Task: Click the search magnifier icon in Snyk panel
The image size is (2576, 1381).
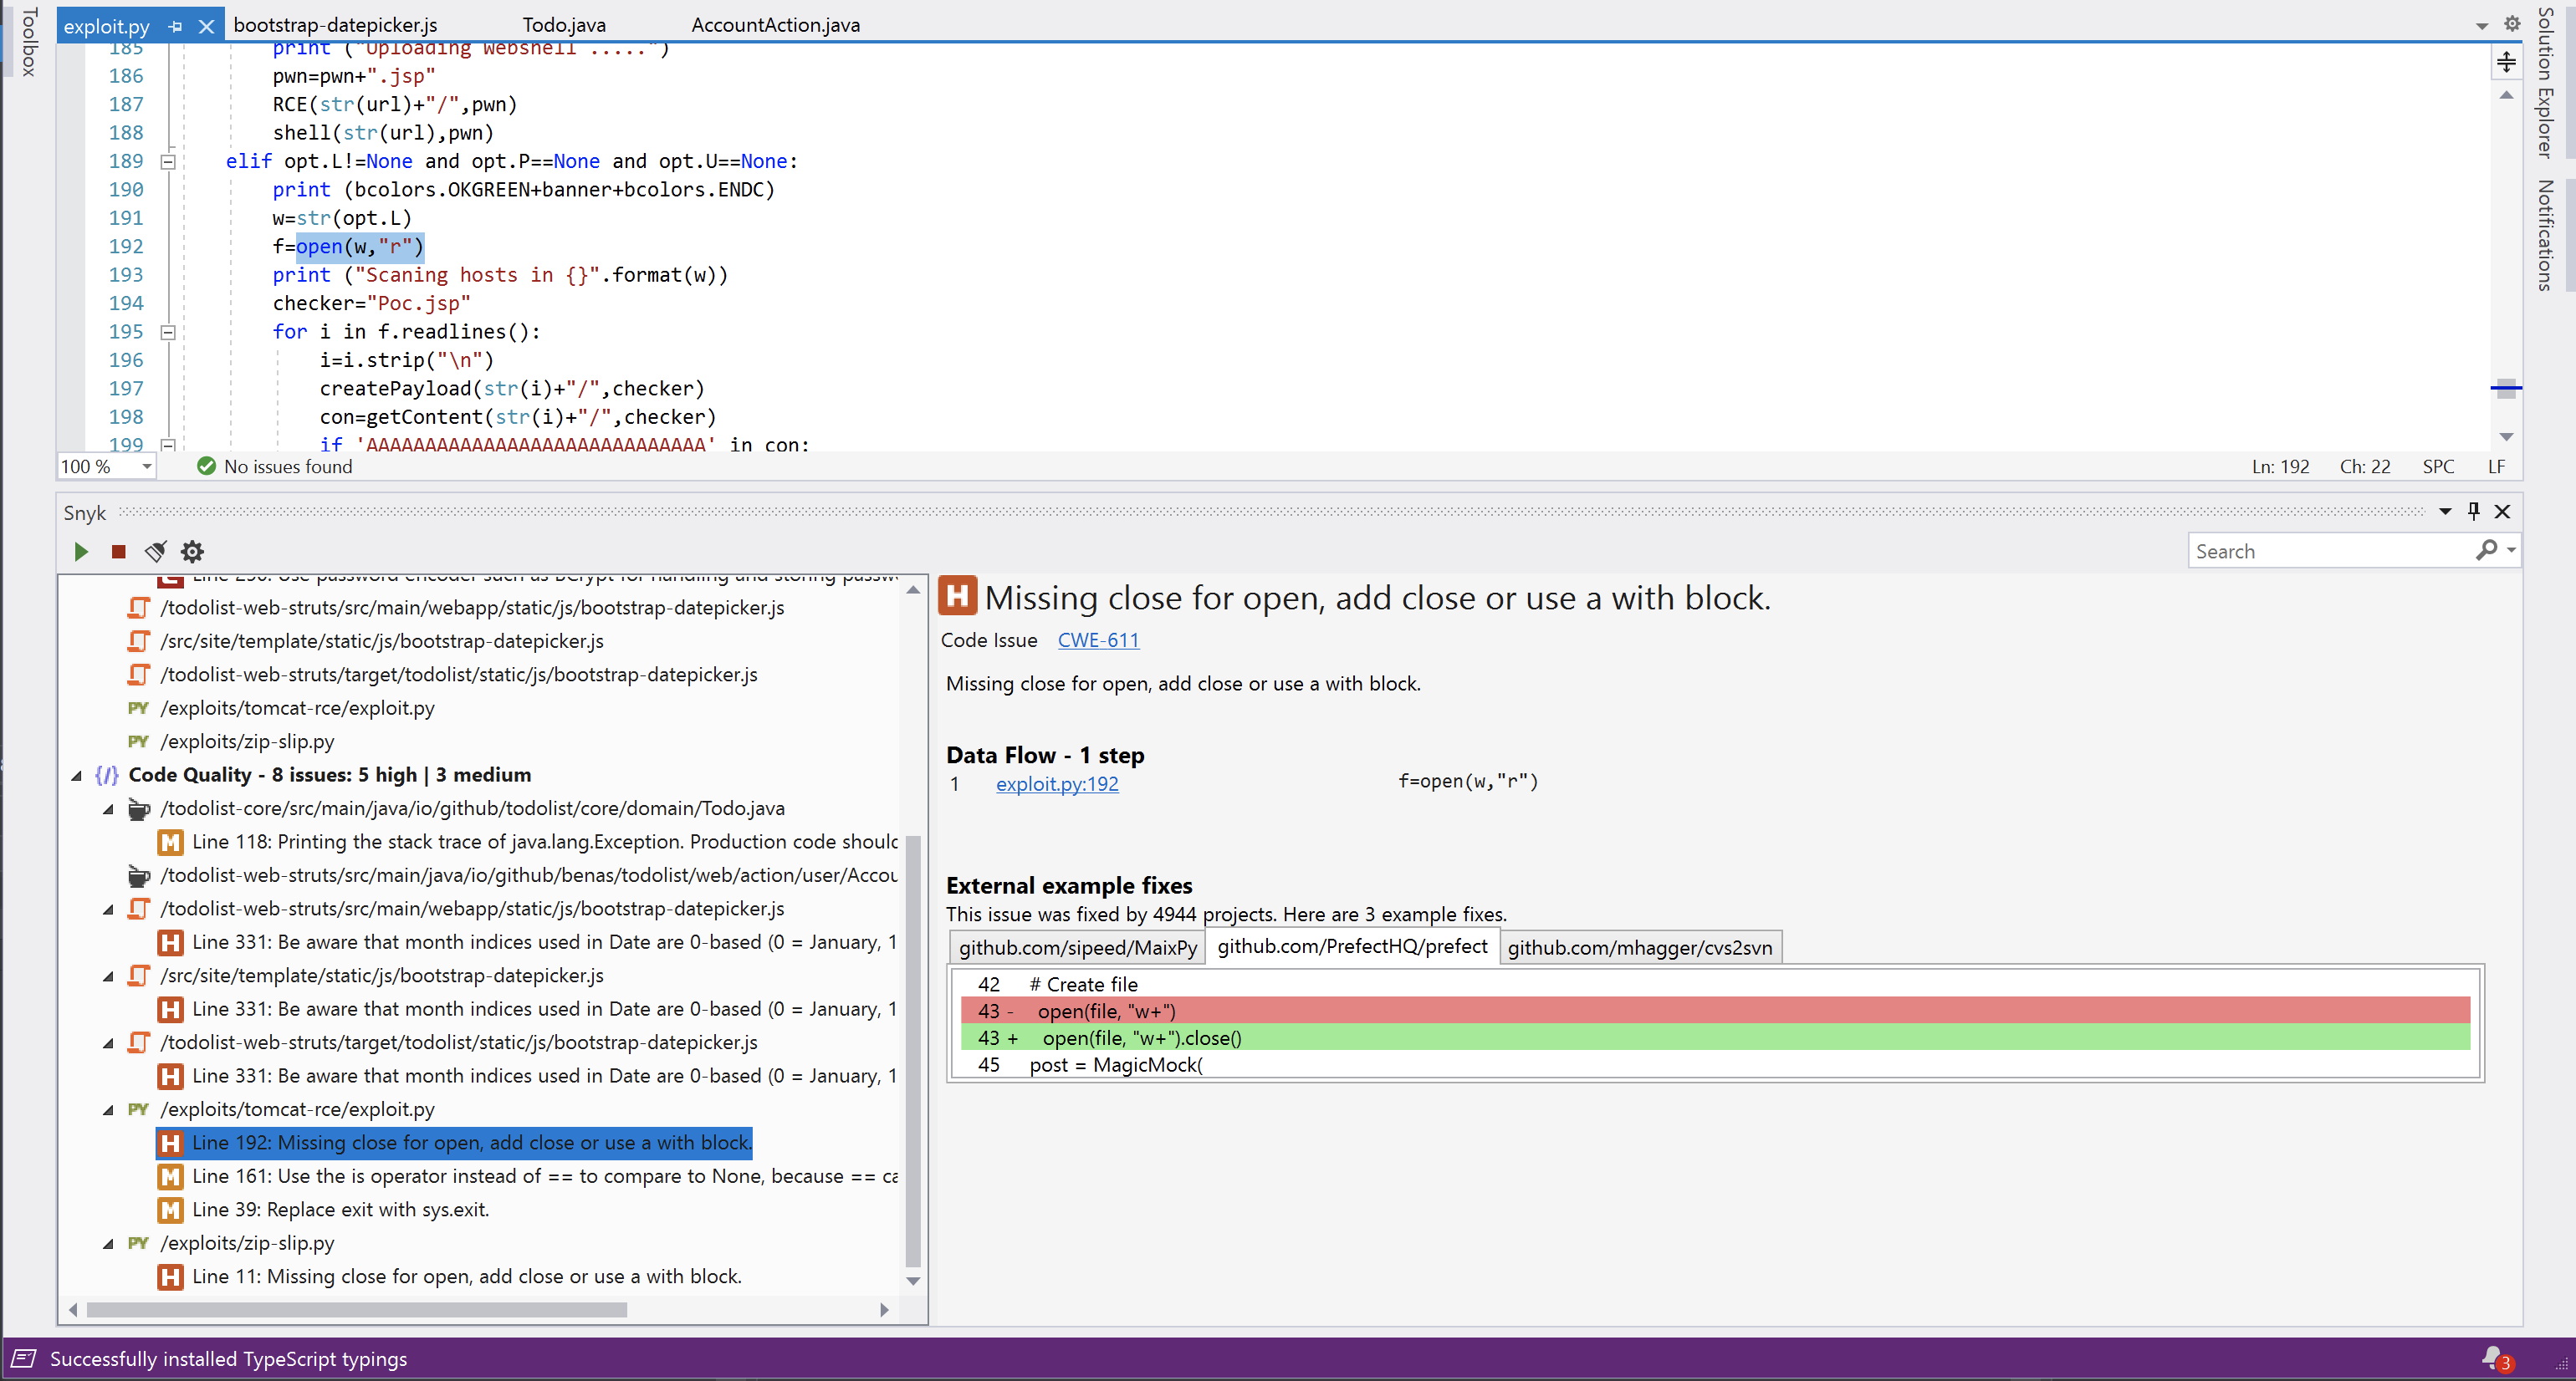Action: tap(2485, 551)
